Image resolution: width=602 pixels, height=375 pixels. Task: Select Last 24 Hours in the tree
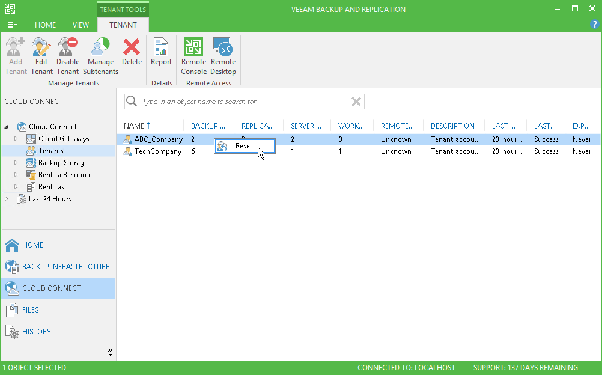[x=50, y=199]
